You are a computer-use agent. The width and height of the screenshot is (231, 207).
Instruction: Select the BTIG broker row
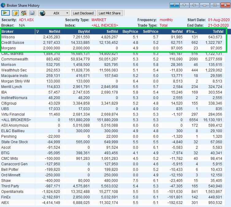pos(113,153)
